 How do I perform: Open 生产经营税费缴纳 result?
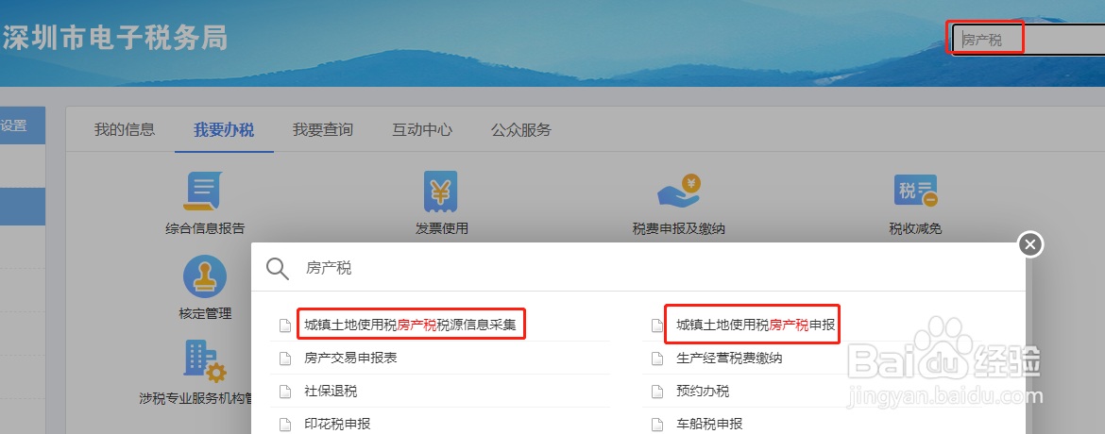(729, 358)
